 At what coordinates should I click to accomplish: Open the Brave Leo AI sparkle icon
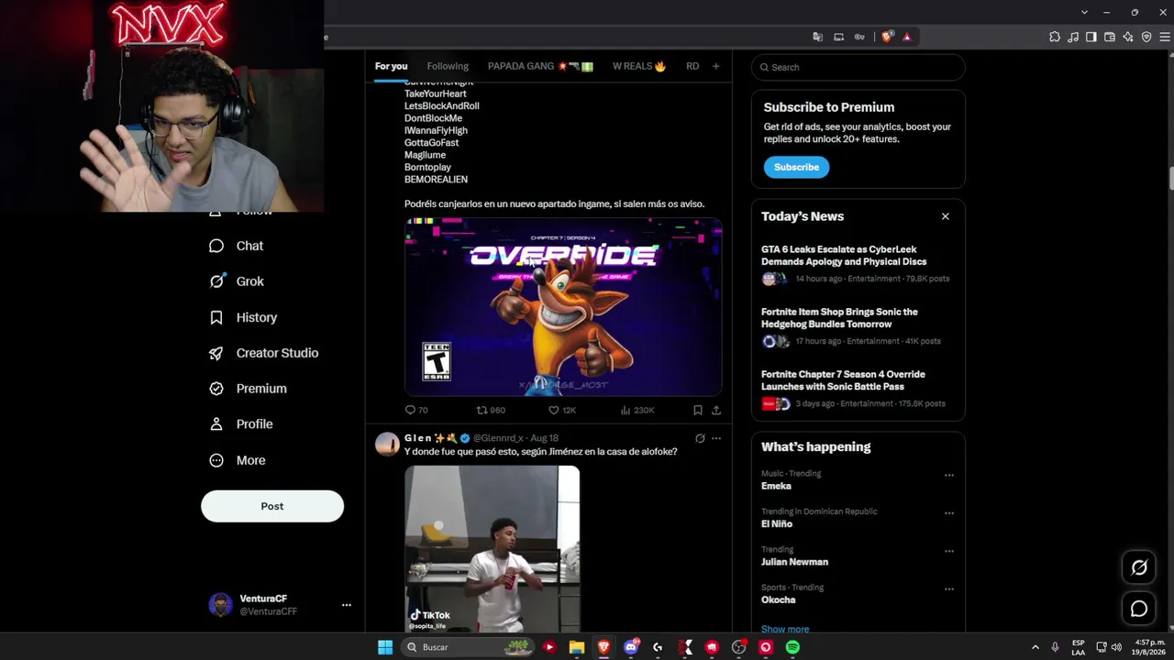tap(1128, 37)
